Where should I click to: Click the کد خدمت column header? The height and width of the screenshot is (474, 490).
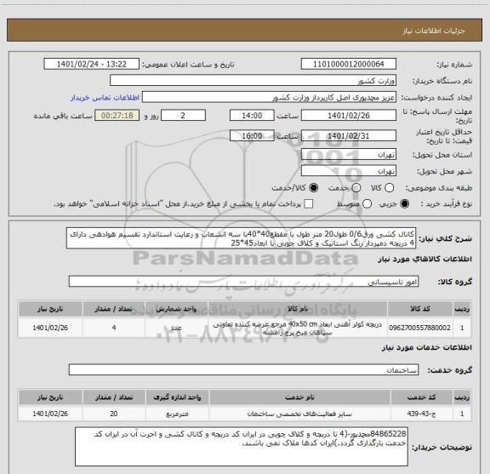point(421,397)
